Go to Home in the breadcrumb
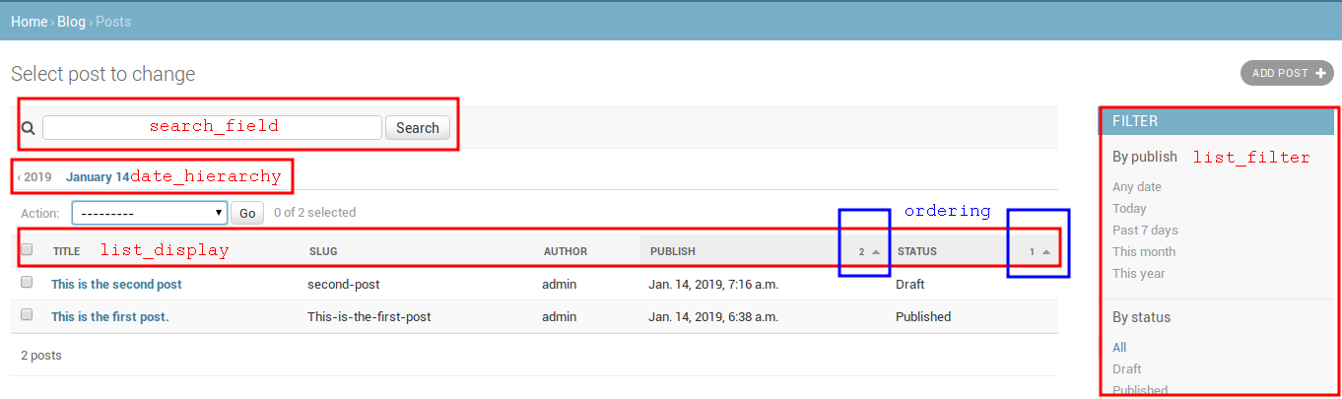 [29, 21]
